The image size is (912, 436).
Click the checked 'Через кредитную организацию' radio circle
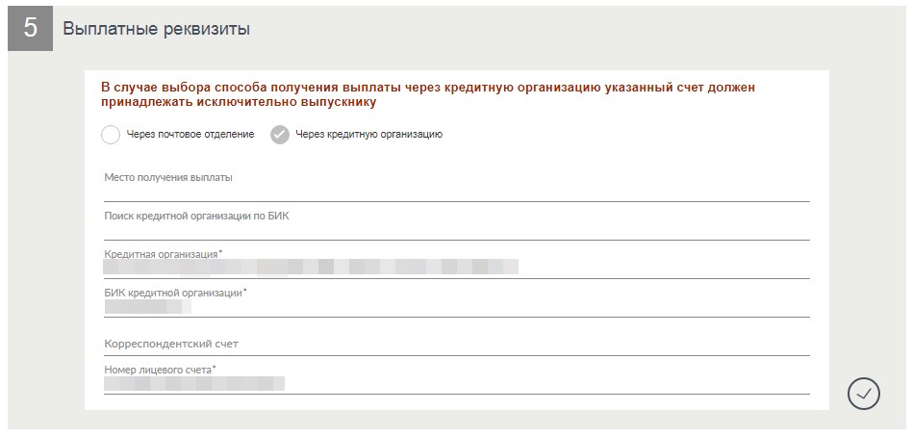click(280, 135)
